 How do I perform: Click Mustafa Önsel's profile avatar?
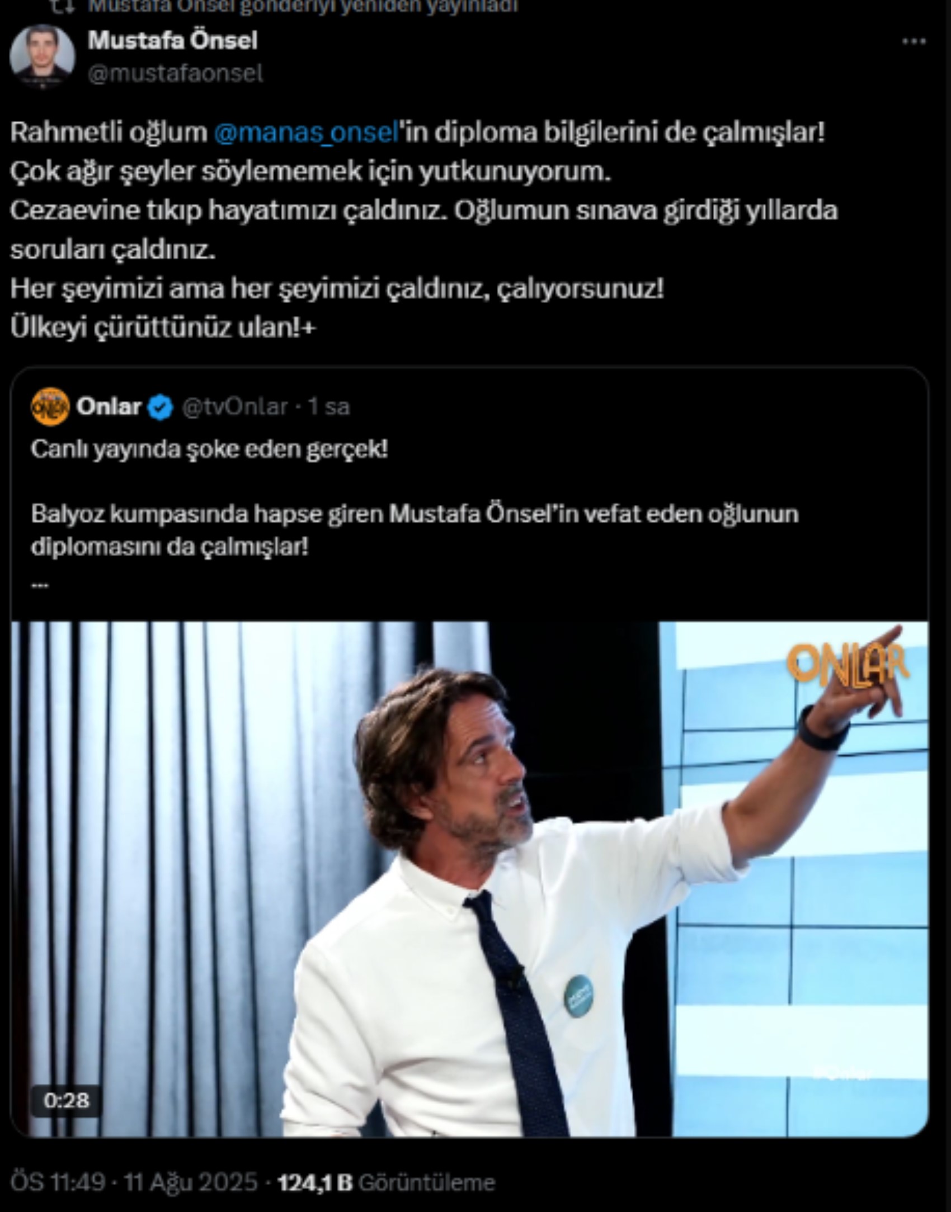tap(42, 56)
